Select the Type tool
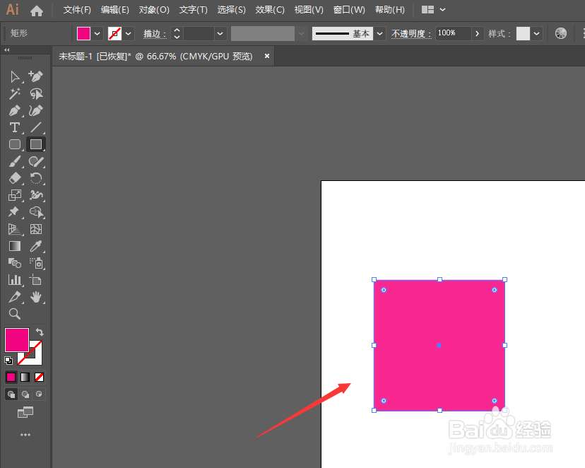 (15, 128)
